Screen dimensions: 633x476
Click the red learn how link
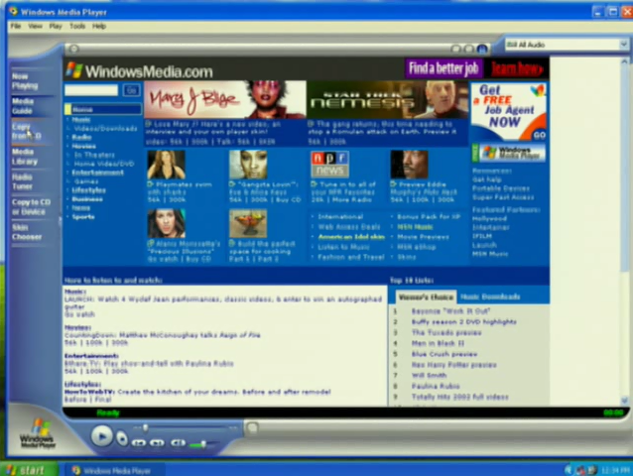[516, 69]
